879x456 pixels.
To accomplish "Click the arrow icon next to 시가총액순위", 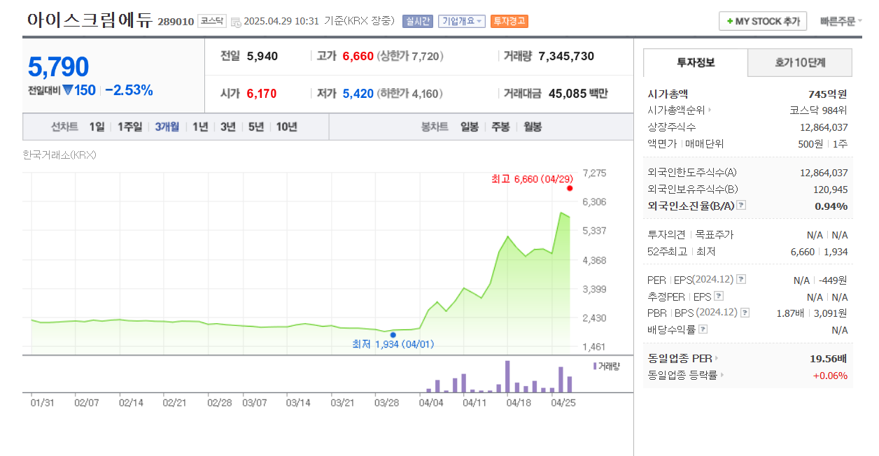I will pos(710,111).
